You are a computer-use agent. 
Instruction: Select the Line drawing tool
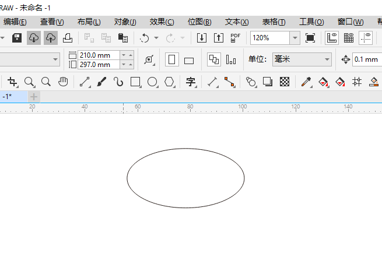[85, 82]
